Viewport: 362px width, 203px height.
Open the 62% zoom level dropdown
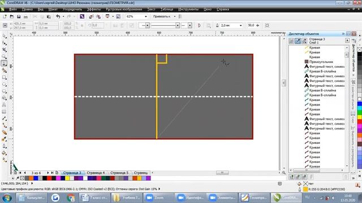pyautogui.click(x=145, y=16)
